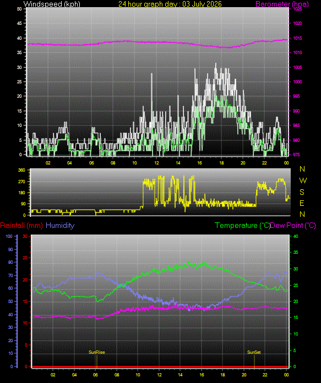Click the 1000 barometer axis value

(x=297, y=82)
